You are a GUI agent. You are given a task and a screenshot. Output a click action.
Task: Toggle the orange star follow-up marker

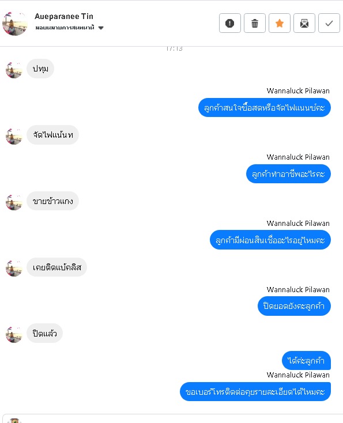pos(280,23)
